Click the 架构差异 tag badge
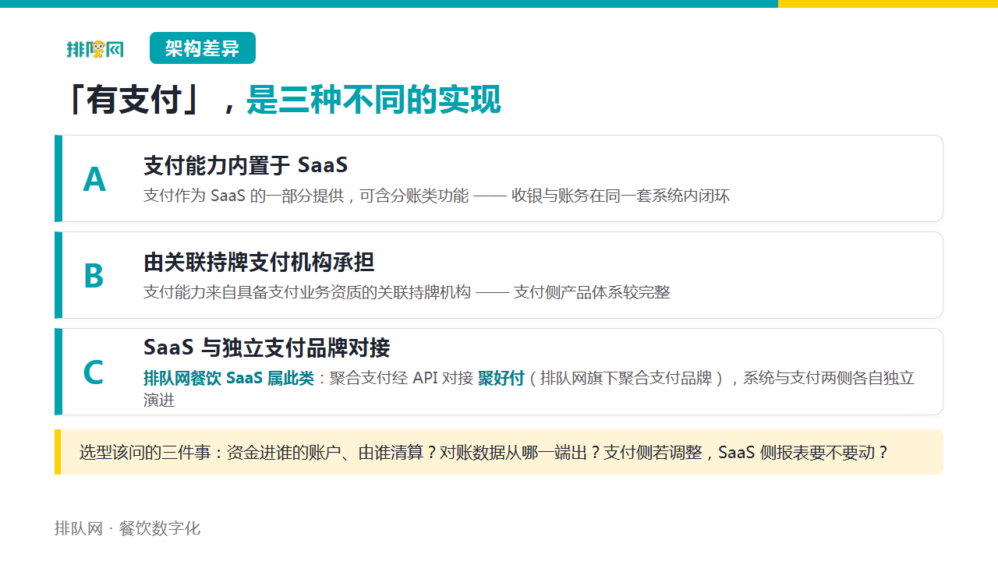Viewport: 998px width, 561px height. point(203,48)
